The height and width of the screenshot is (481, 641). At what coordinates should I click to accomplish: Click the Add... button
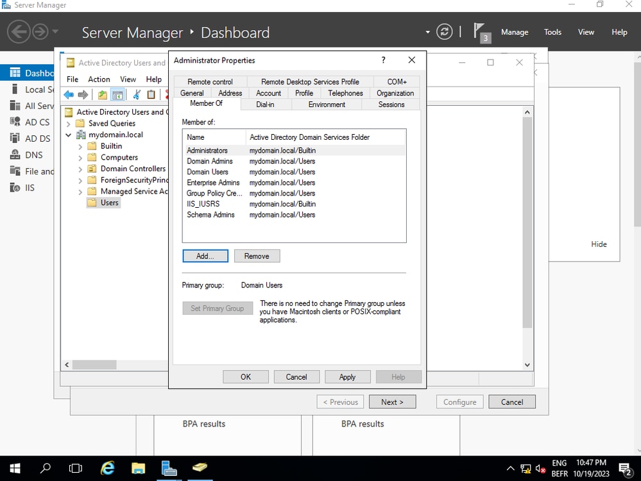click(x=205, y=257)
